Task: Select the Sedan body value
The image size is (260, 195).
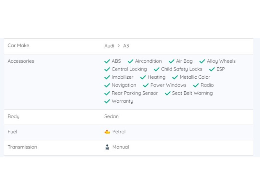Action: [111, 116]
